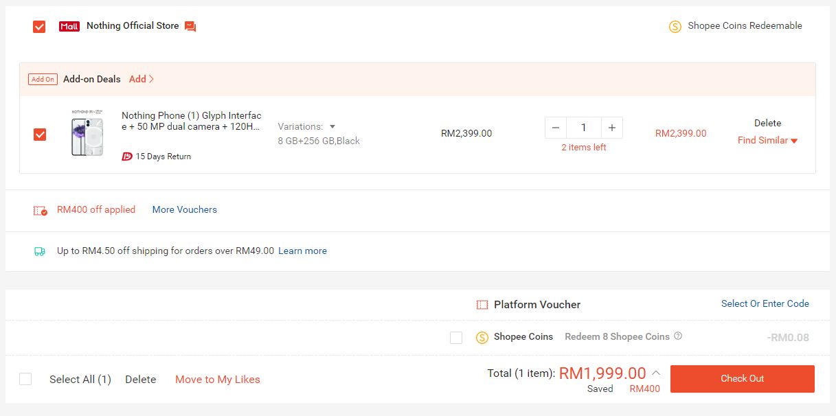Check the Select All checkbox
This screenshot has width=836, height=416.
click(x=25, y=378)
